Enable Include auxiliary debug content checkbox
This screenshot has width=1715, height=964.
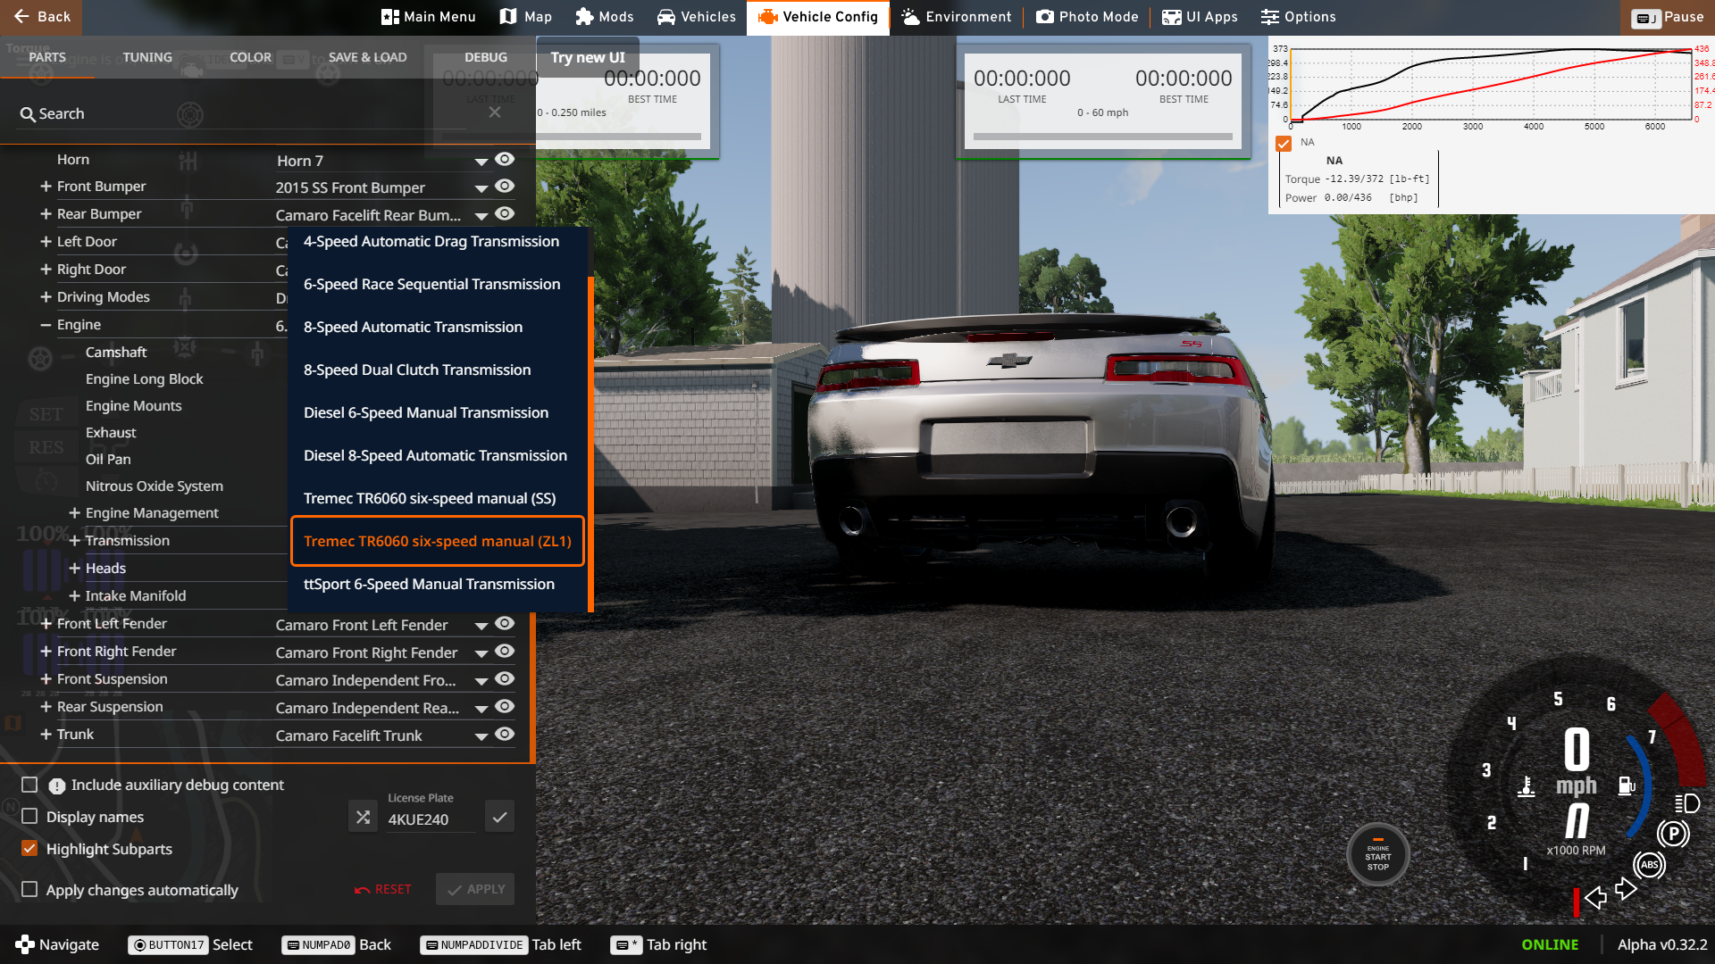(x=29, y=785)
